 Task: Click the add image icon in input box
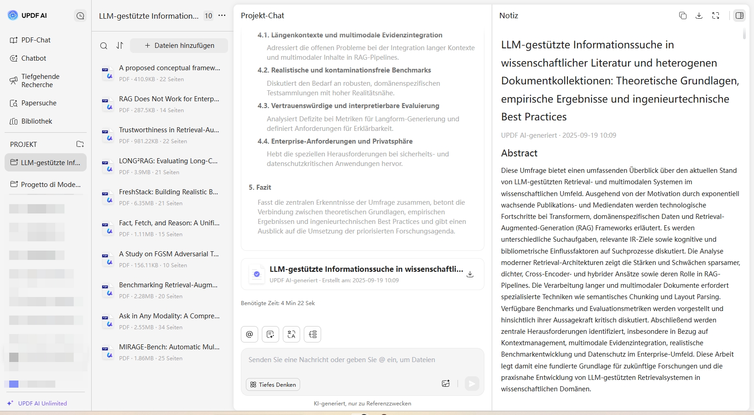click(x=446, y=384)
